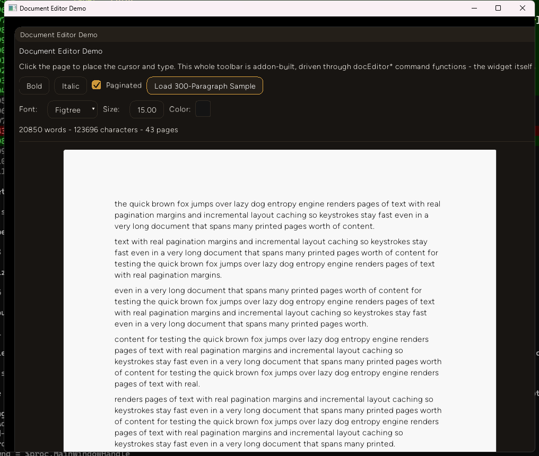This screenshot has height=456, width=539.
Task: Click the app icon in the window title bar
Action: (x=13, y=8)
